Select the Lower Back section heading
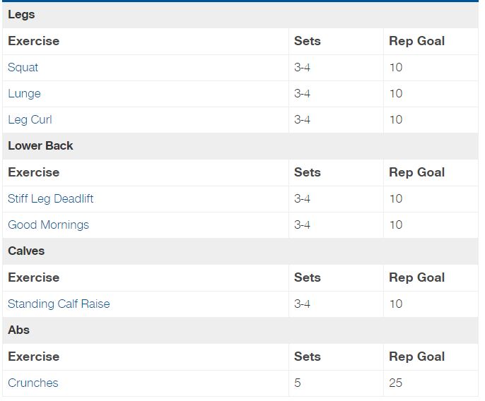 tap(40, 146)
